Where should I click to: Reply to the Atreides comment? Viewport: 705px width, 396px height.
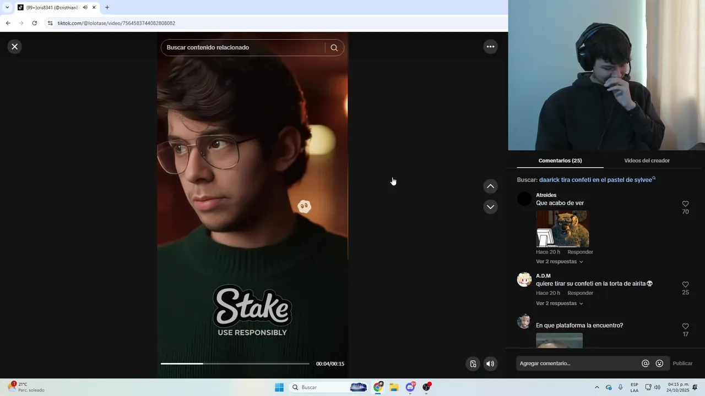tap(580, 252)
